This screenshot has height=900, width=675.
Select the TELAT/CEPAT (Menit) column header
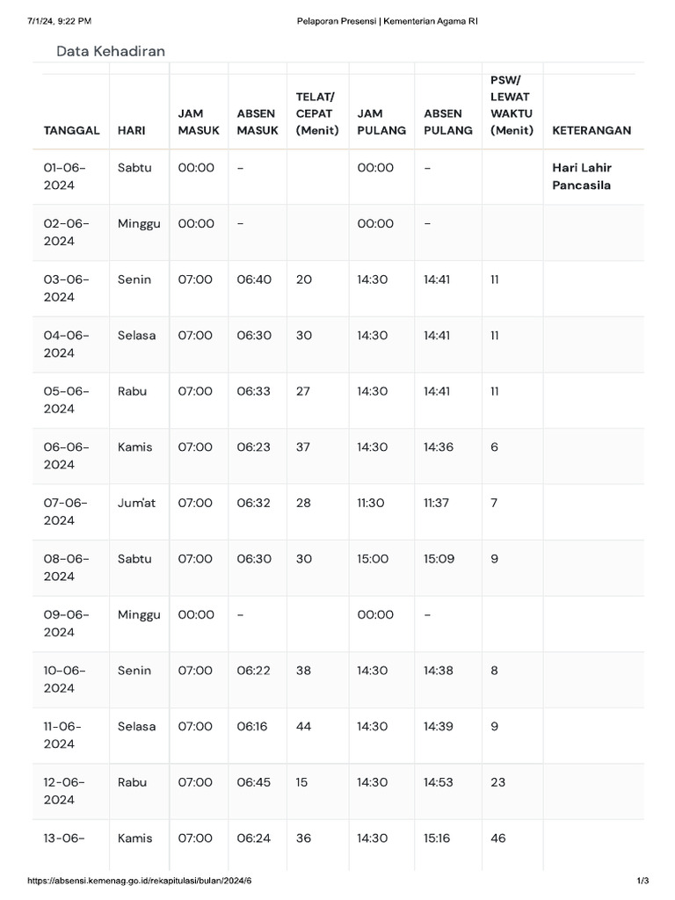point(316,113)
